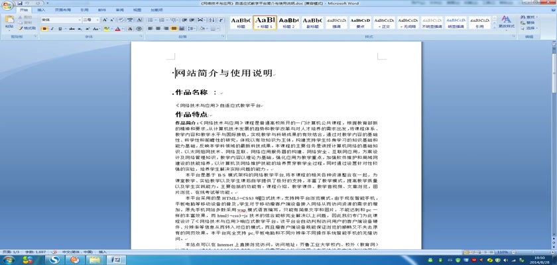Viewport: 557px width, 265px height.
Task: Open Find (查找)
Action: click(x=529, y=17)
